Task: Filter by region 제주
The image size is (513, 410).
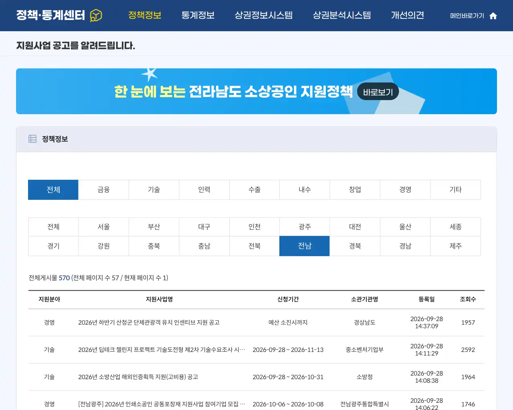Action: [456, 246]
